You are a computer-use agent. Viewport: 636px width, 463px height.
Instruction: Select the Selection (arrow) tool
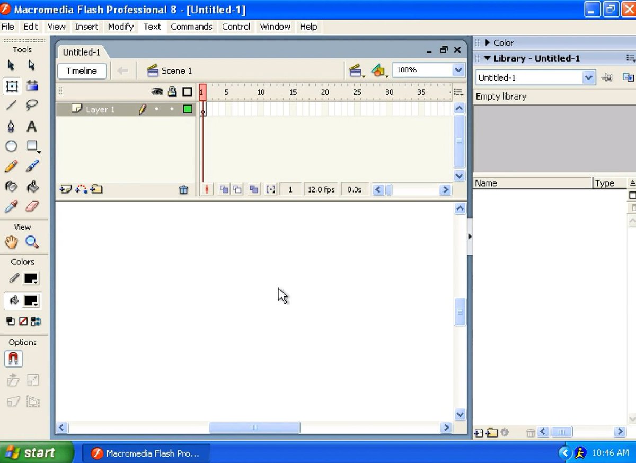(x=11, y=65)
